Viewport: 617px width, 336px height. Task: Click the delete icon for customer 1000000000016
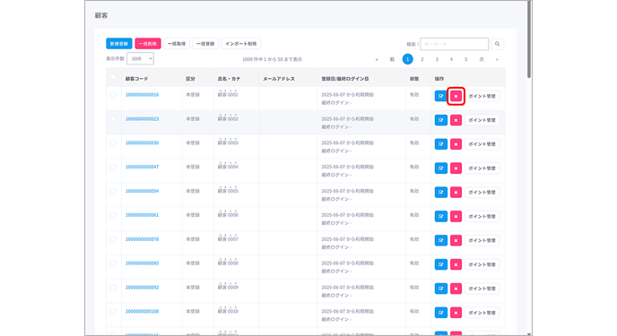[x=456, y=96]
